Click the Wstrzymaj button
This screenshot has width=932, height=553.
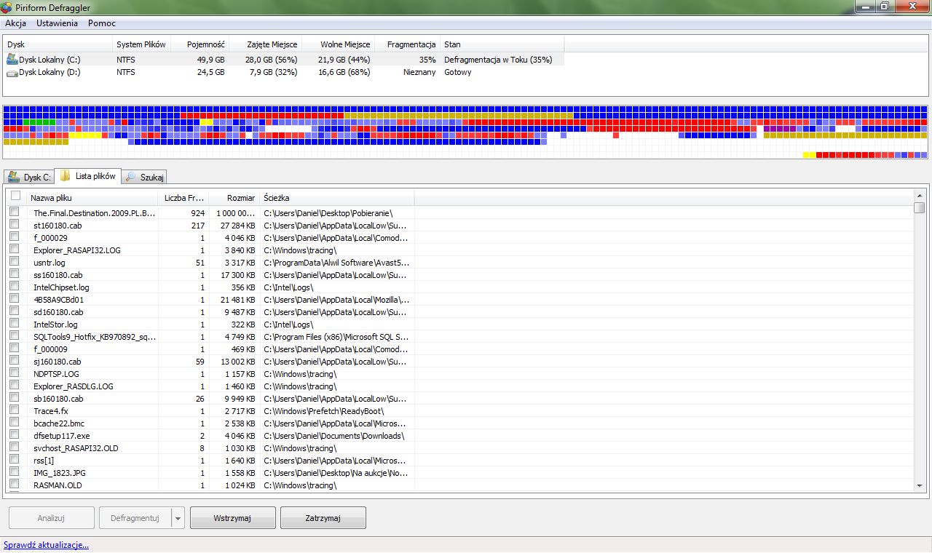[x=232, y=518]
